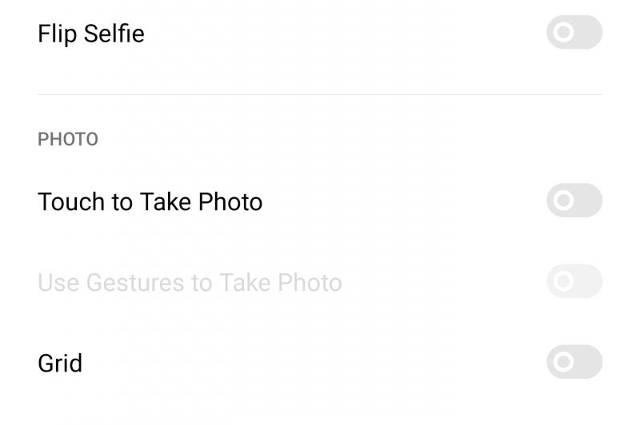Screen dimensions: 640x425
Task: Select the Touch to Take Photo label
Action: point(150,202)
